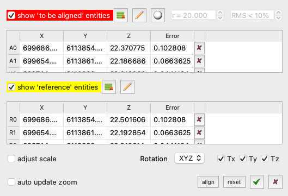Click A1 Y cell 6113861....
288x196 pixels.
85,61
